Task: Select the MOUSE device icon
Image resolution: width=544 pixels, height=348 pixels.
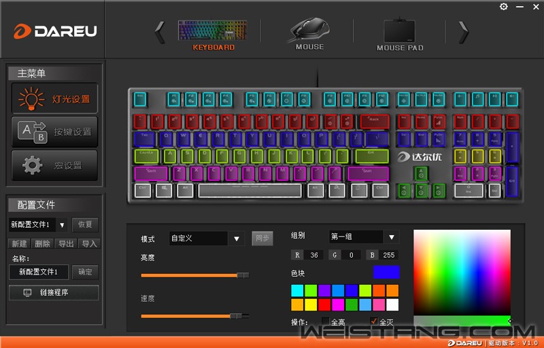Action: pyautogui.click(x=309, y=29)
